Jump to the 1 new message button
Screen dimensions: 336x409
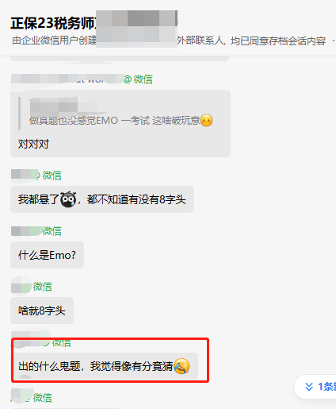[315, 387]
